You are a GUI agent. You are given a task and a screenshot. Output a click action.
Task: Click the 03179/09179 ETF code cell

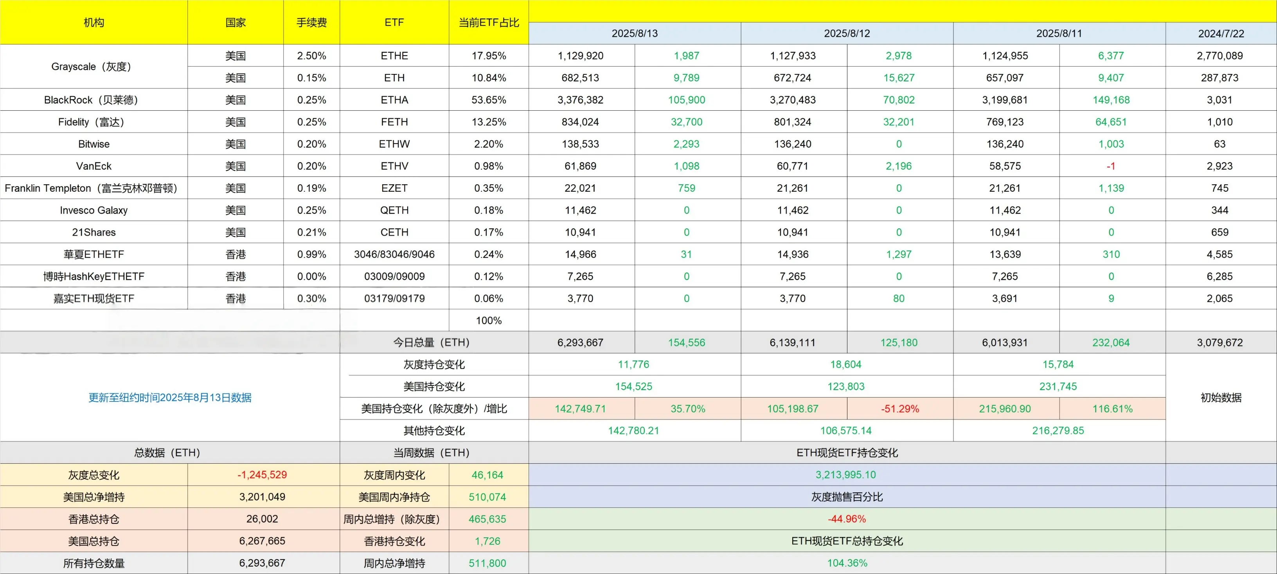pos(394,299)
